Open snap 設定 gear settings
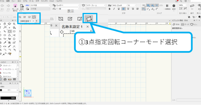Screen dimensions: 201x105 click(x=174, y=6)
